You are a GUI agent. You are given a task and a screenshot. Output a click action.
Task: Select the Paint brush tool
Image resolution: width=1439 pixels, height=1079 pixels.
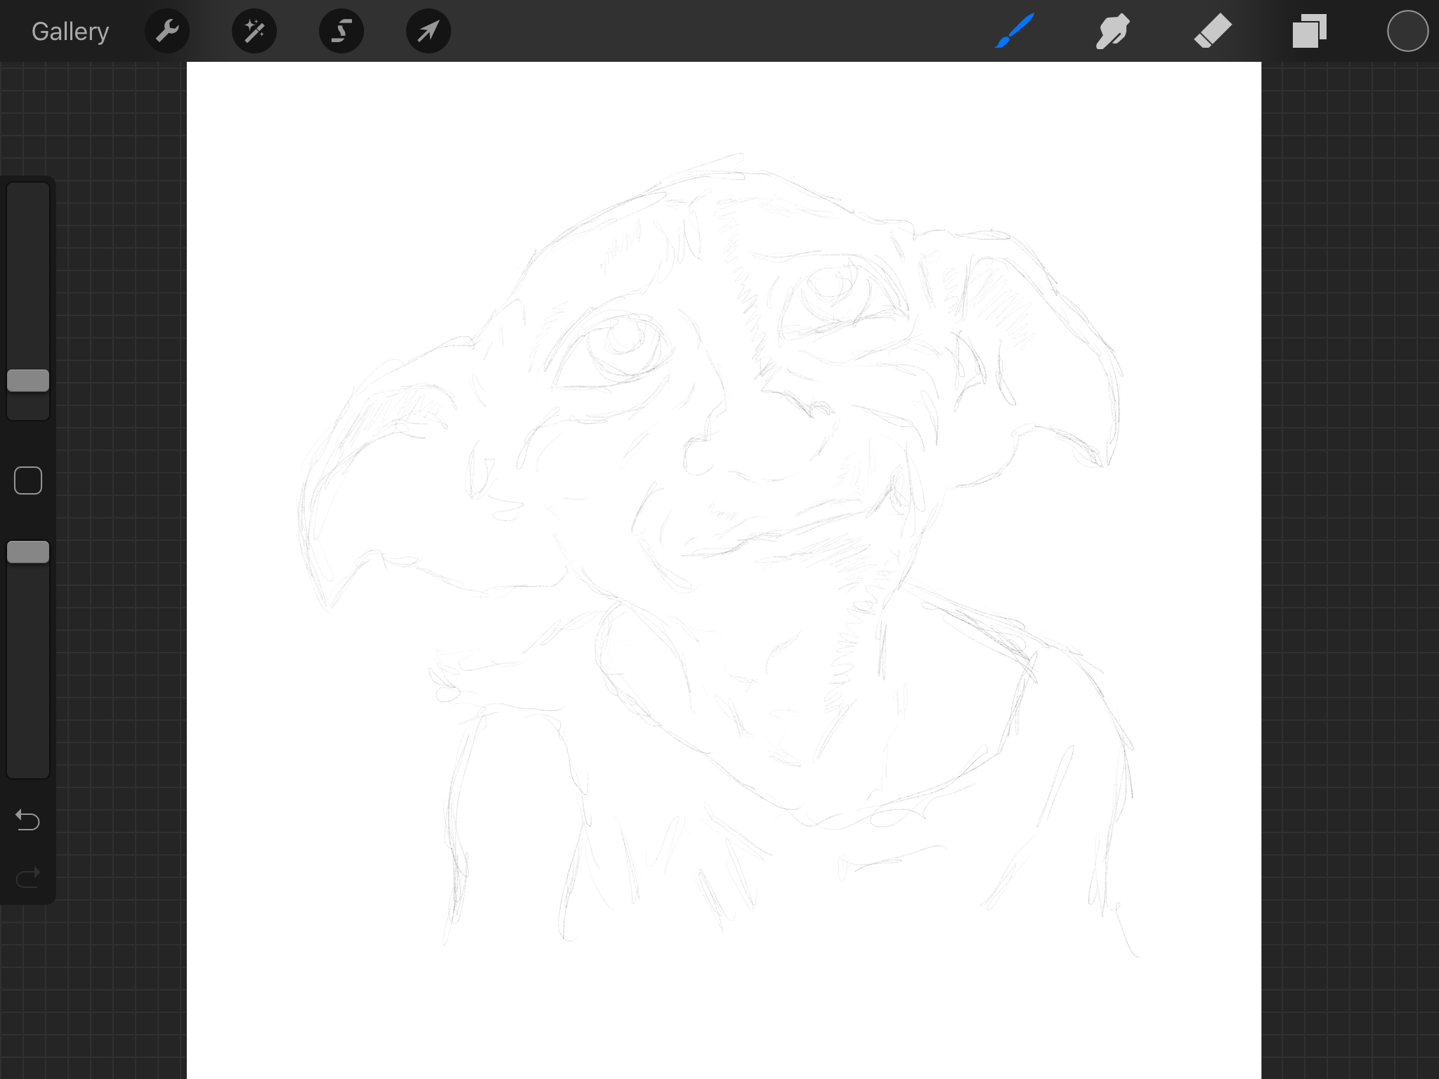pos(1015,31)
